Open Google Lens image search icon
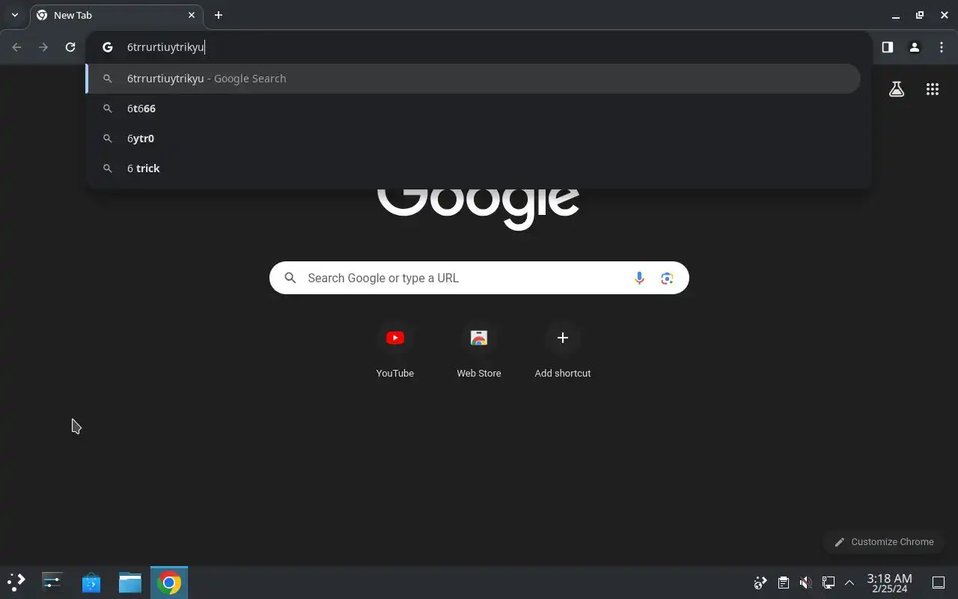The image size is (958, 599). (667, 278)
